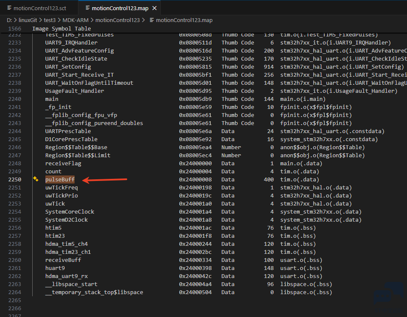Open the test3 breadcrumb segment
Viewport: 407px width, 317px height.
coord(50,20)
